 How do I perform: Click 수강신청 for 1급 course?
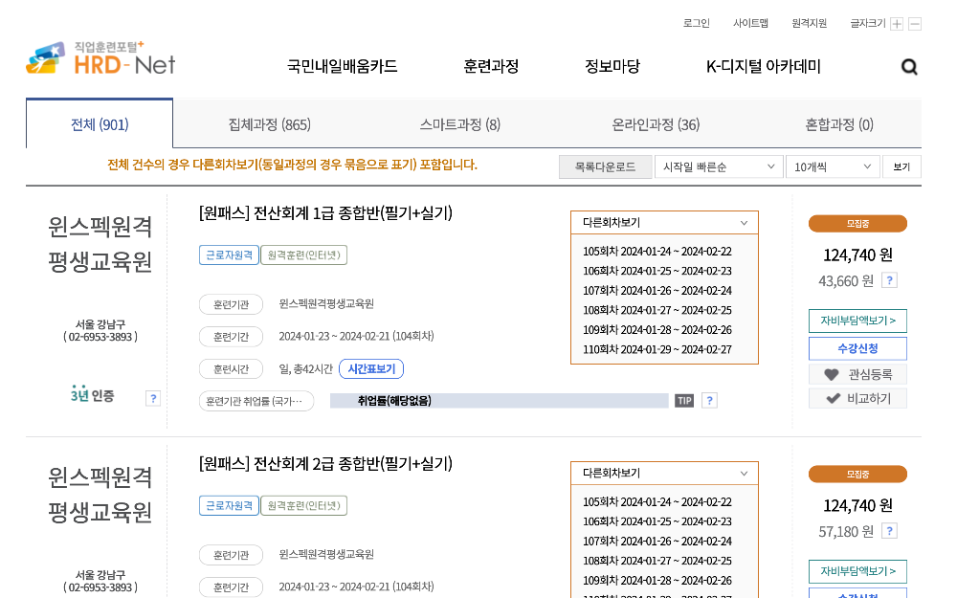pyautogui.click(x=857, y=348)
